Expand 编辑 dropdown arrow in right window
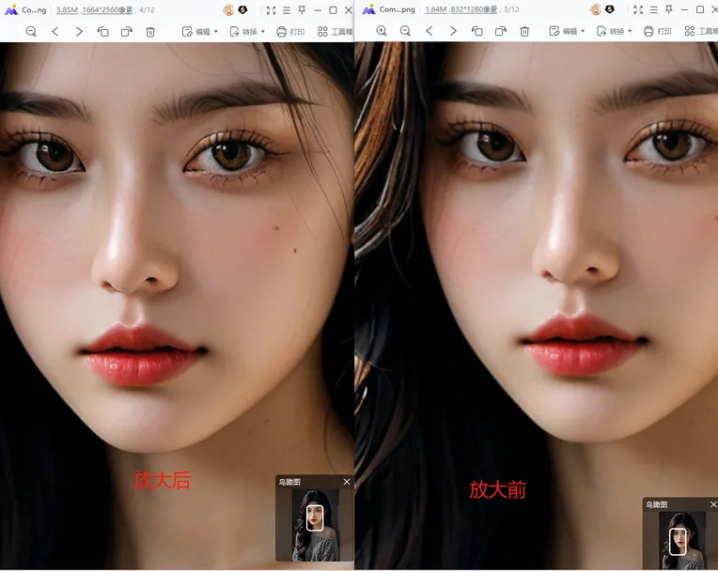The height and width of the screenshot is (571, 718). coord(583,31)
